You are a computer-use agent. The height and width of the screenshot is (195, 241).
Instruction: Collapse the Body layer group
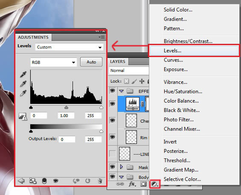pyautogui.click(x=122, y=177)
